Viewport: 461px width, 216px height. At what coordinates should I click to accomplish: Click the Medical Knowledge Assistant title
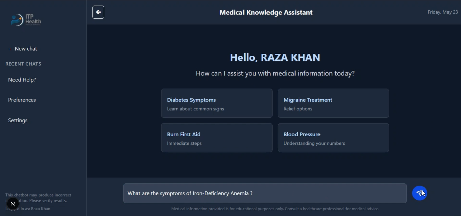pos(266,12)
